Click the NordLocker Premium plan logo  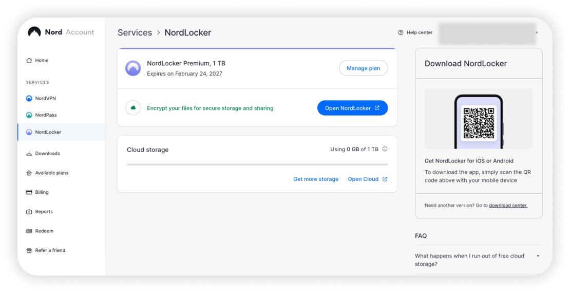coord(133,68)
